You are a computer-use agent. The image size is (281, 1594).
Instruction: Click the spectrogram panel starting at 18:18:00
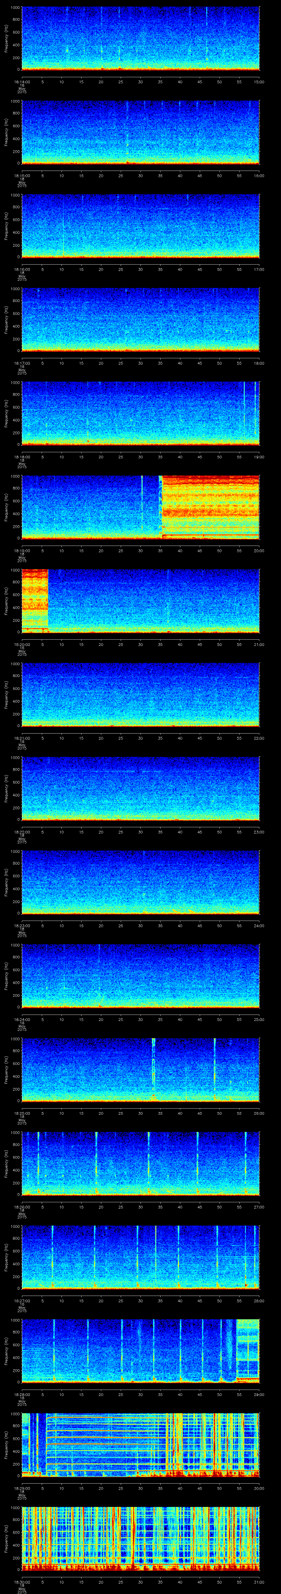tap(141, 413)
